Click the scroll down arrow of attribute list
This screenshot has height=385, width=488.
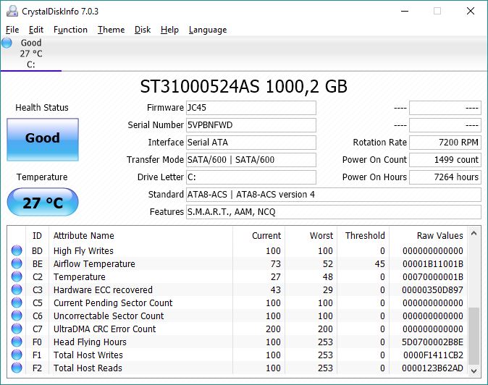pos(474,371)
